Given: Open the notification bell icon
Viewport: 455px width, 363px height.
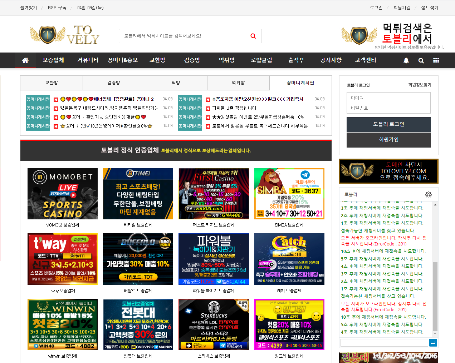Looking at the screenshot, I should pyautogui.click(x=406, y=60).
